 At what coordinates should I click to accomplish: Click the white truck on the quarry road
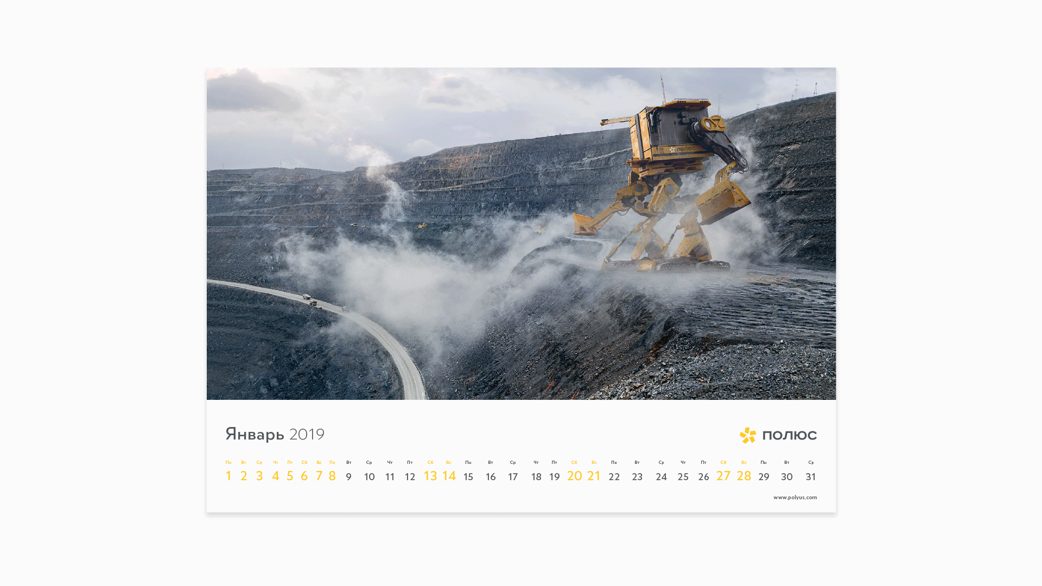(x=307, y=297)
